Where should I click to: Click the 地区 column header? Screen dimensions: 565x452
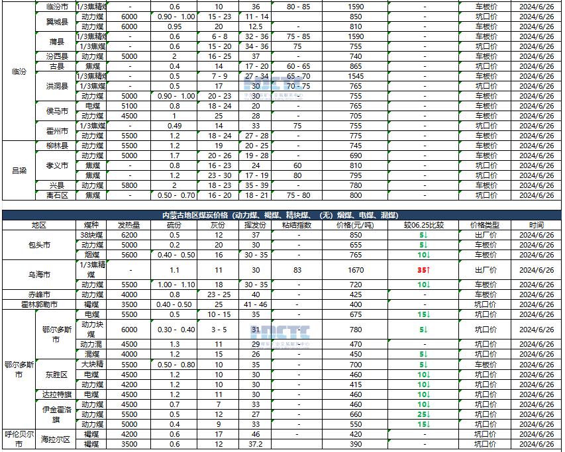[39, 225]
